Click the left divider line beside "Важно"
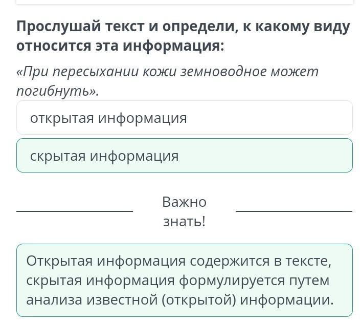 [x=75, y=211]
